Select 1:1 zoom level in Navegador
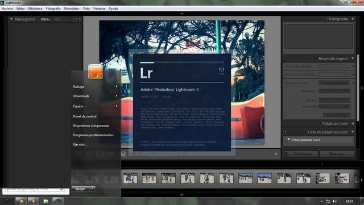Screen dimensions: 364x205 point(67,19)
